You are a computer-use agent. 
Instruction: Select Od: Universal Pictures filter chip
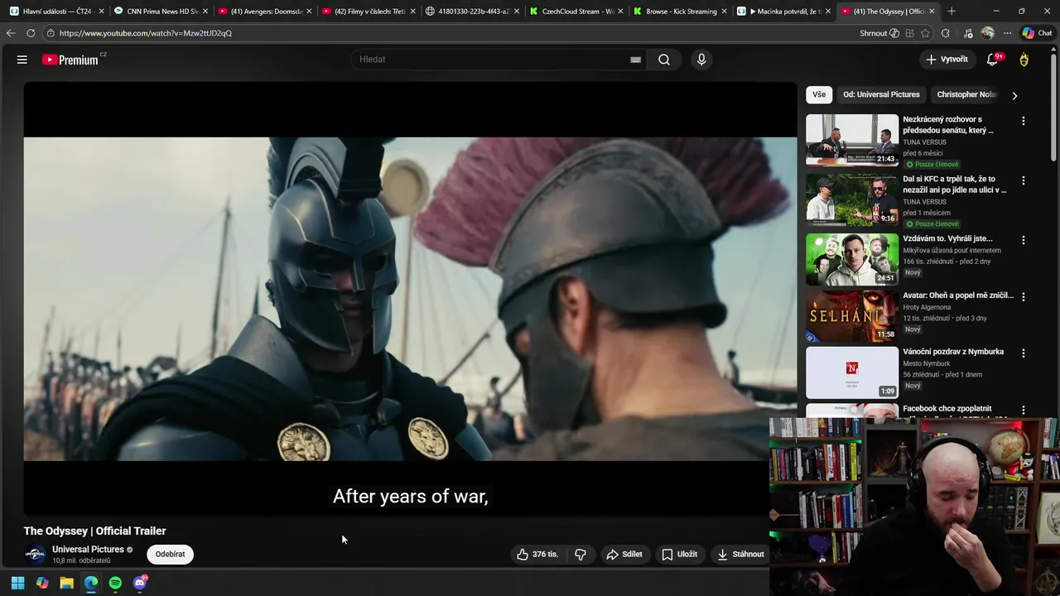881,94
